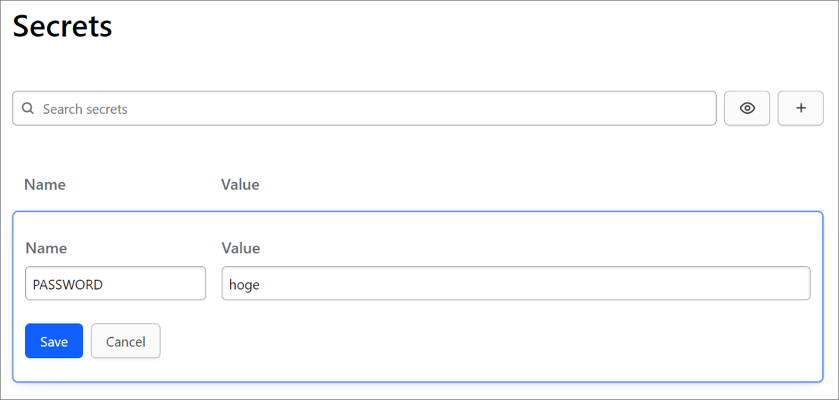Click the Name column header in the table

(x=45, y=185)
